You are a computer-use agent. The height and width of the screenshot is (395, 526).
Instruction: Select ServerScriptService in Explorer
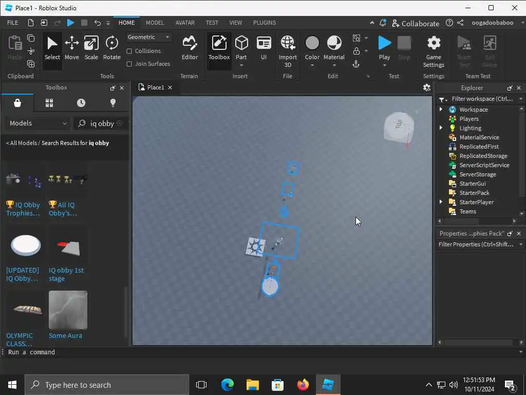[x=484, y=165]
